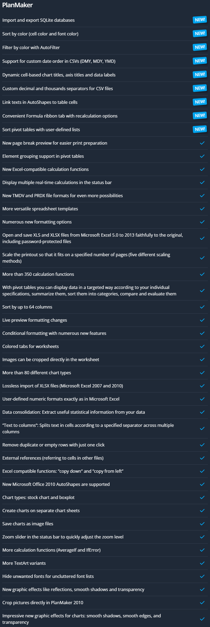
Task: Click NEW badge for Filter by color
Action: pos(200,47)
